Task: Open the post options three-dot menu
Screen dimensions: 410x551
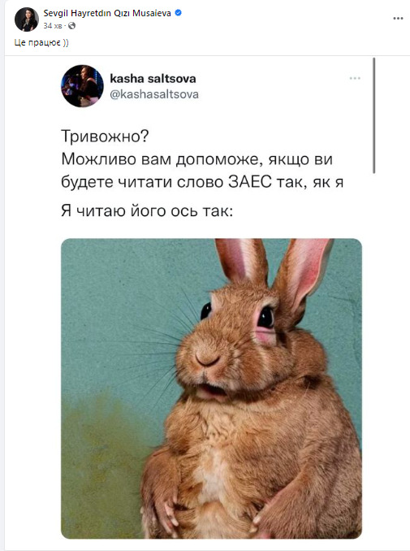Action: pyautogui.click(x=398, y=18)
